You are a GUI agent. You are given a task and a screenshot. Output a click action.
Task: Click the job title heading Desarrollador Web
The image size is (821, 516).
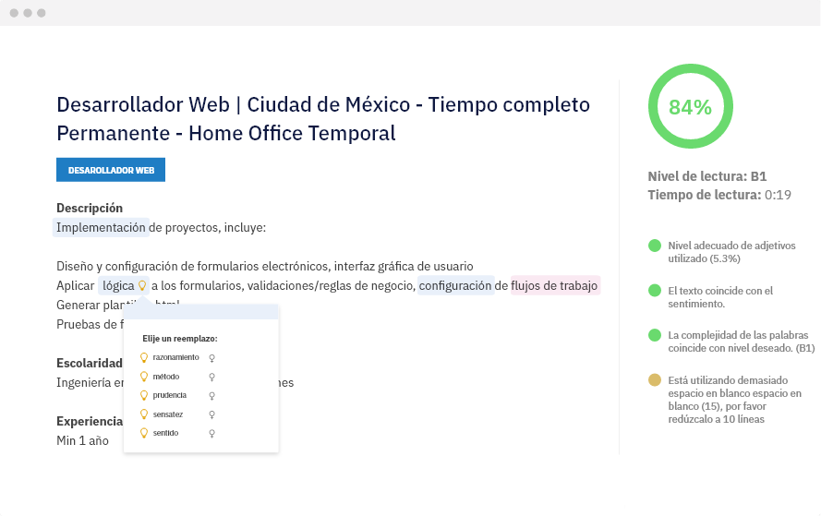323,119
